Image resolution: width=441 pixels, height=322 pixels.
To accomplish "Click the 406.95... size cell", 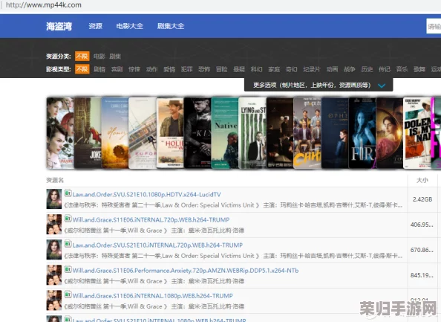I will [422, 225].
